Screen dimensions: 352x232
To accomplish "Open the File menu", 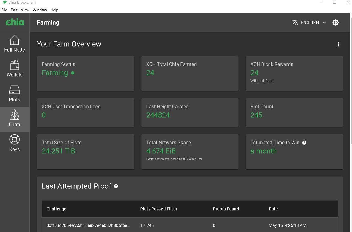I will coord(4,10).
